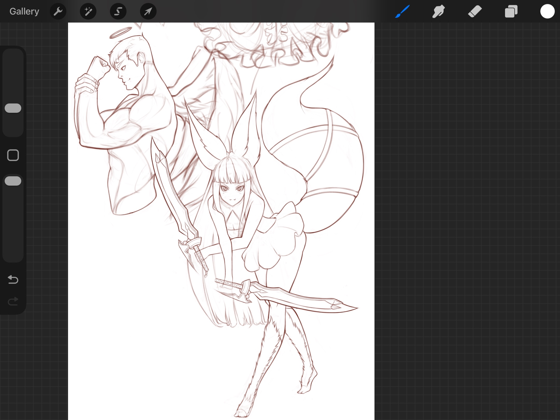Open the Actions wrench menu
Image resolution: width=560 pixels, height=420 pixels.
pos(58,11)
